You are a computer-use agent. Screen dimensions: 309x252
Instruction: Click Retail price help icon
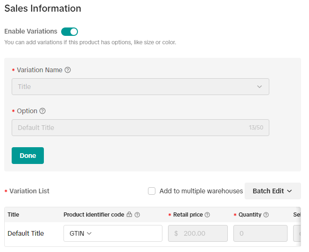click(207, 215)
